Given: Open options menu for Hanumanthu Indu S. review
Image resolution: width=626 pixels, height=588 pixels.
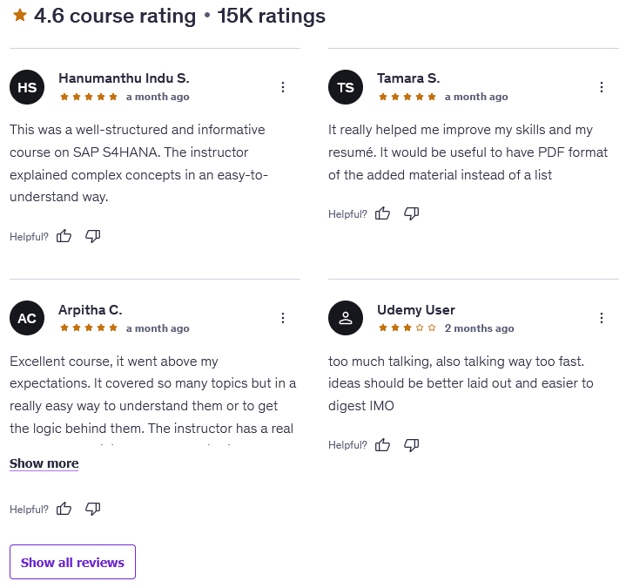Looking at the screenshot, I should [x=283, y=87].
